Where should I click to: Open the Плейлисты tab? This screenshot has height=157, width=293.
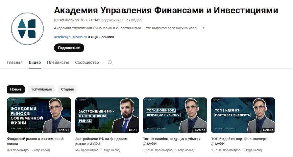(x=58, y=62)
